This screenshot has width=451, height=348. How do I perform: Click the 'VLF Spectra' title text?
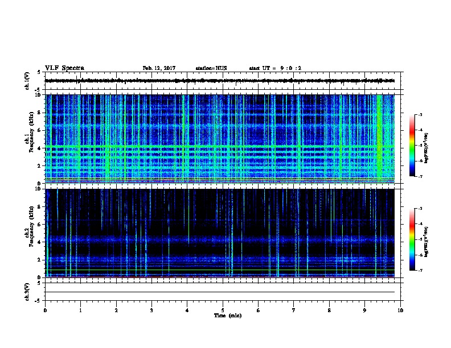64,68
